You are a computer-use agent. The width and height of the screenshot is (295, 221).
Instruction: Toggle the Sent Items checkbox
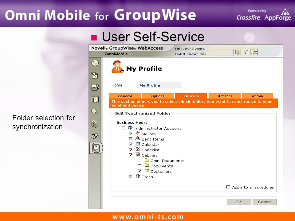point(131,139)
